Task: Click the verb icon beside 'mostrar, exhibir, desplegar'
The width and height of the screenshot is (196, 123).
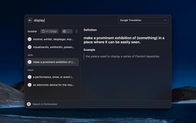Action: click(29, 39)
